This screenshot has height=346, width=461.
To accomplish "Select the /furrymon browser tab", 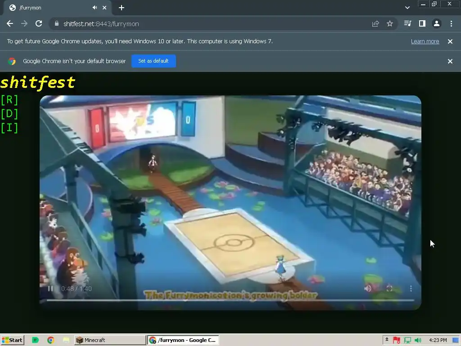I will click(57, 8).
